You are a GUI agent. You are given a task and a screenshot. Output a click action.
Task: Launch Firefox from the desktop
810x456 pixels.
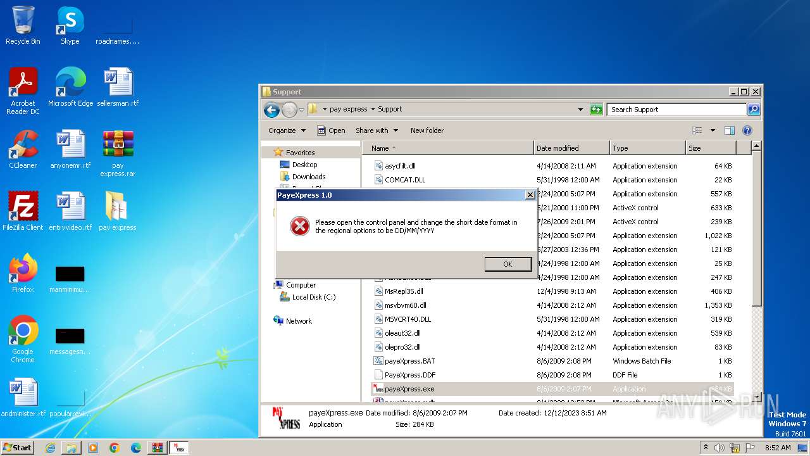(23, 273)
